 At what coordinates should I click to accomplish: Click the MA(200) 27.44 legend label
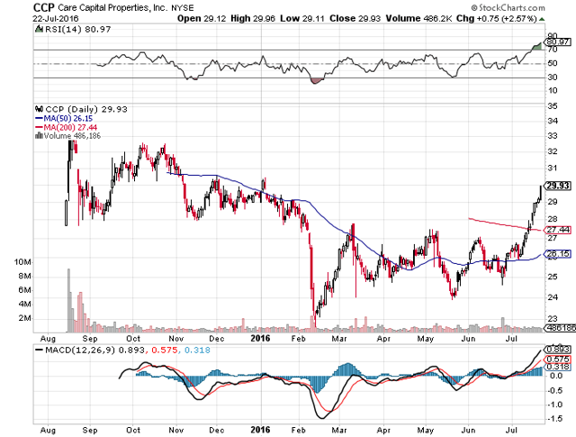tap(70, 127)
